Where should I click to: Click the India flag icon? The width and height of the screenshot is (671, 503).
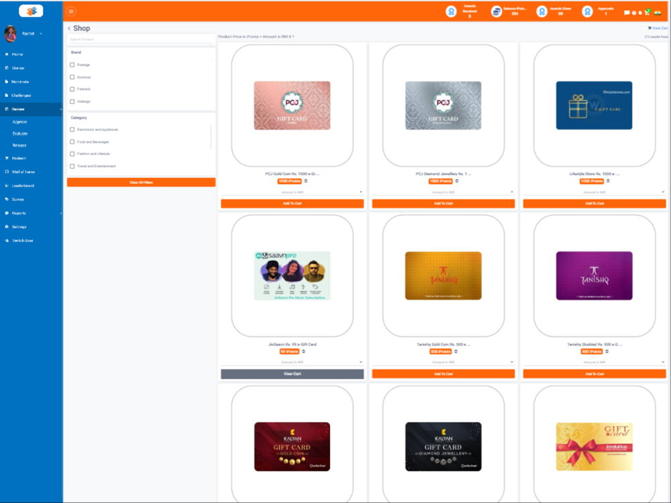click(x=658, y=13)
